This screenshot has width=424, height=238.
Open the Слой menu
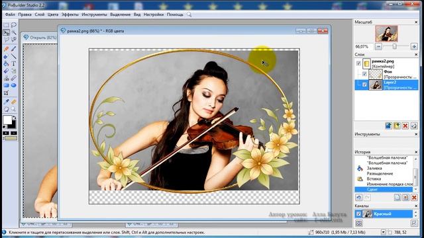(40, 15)
